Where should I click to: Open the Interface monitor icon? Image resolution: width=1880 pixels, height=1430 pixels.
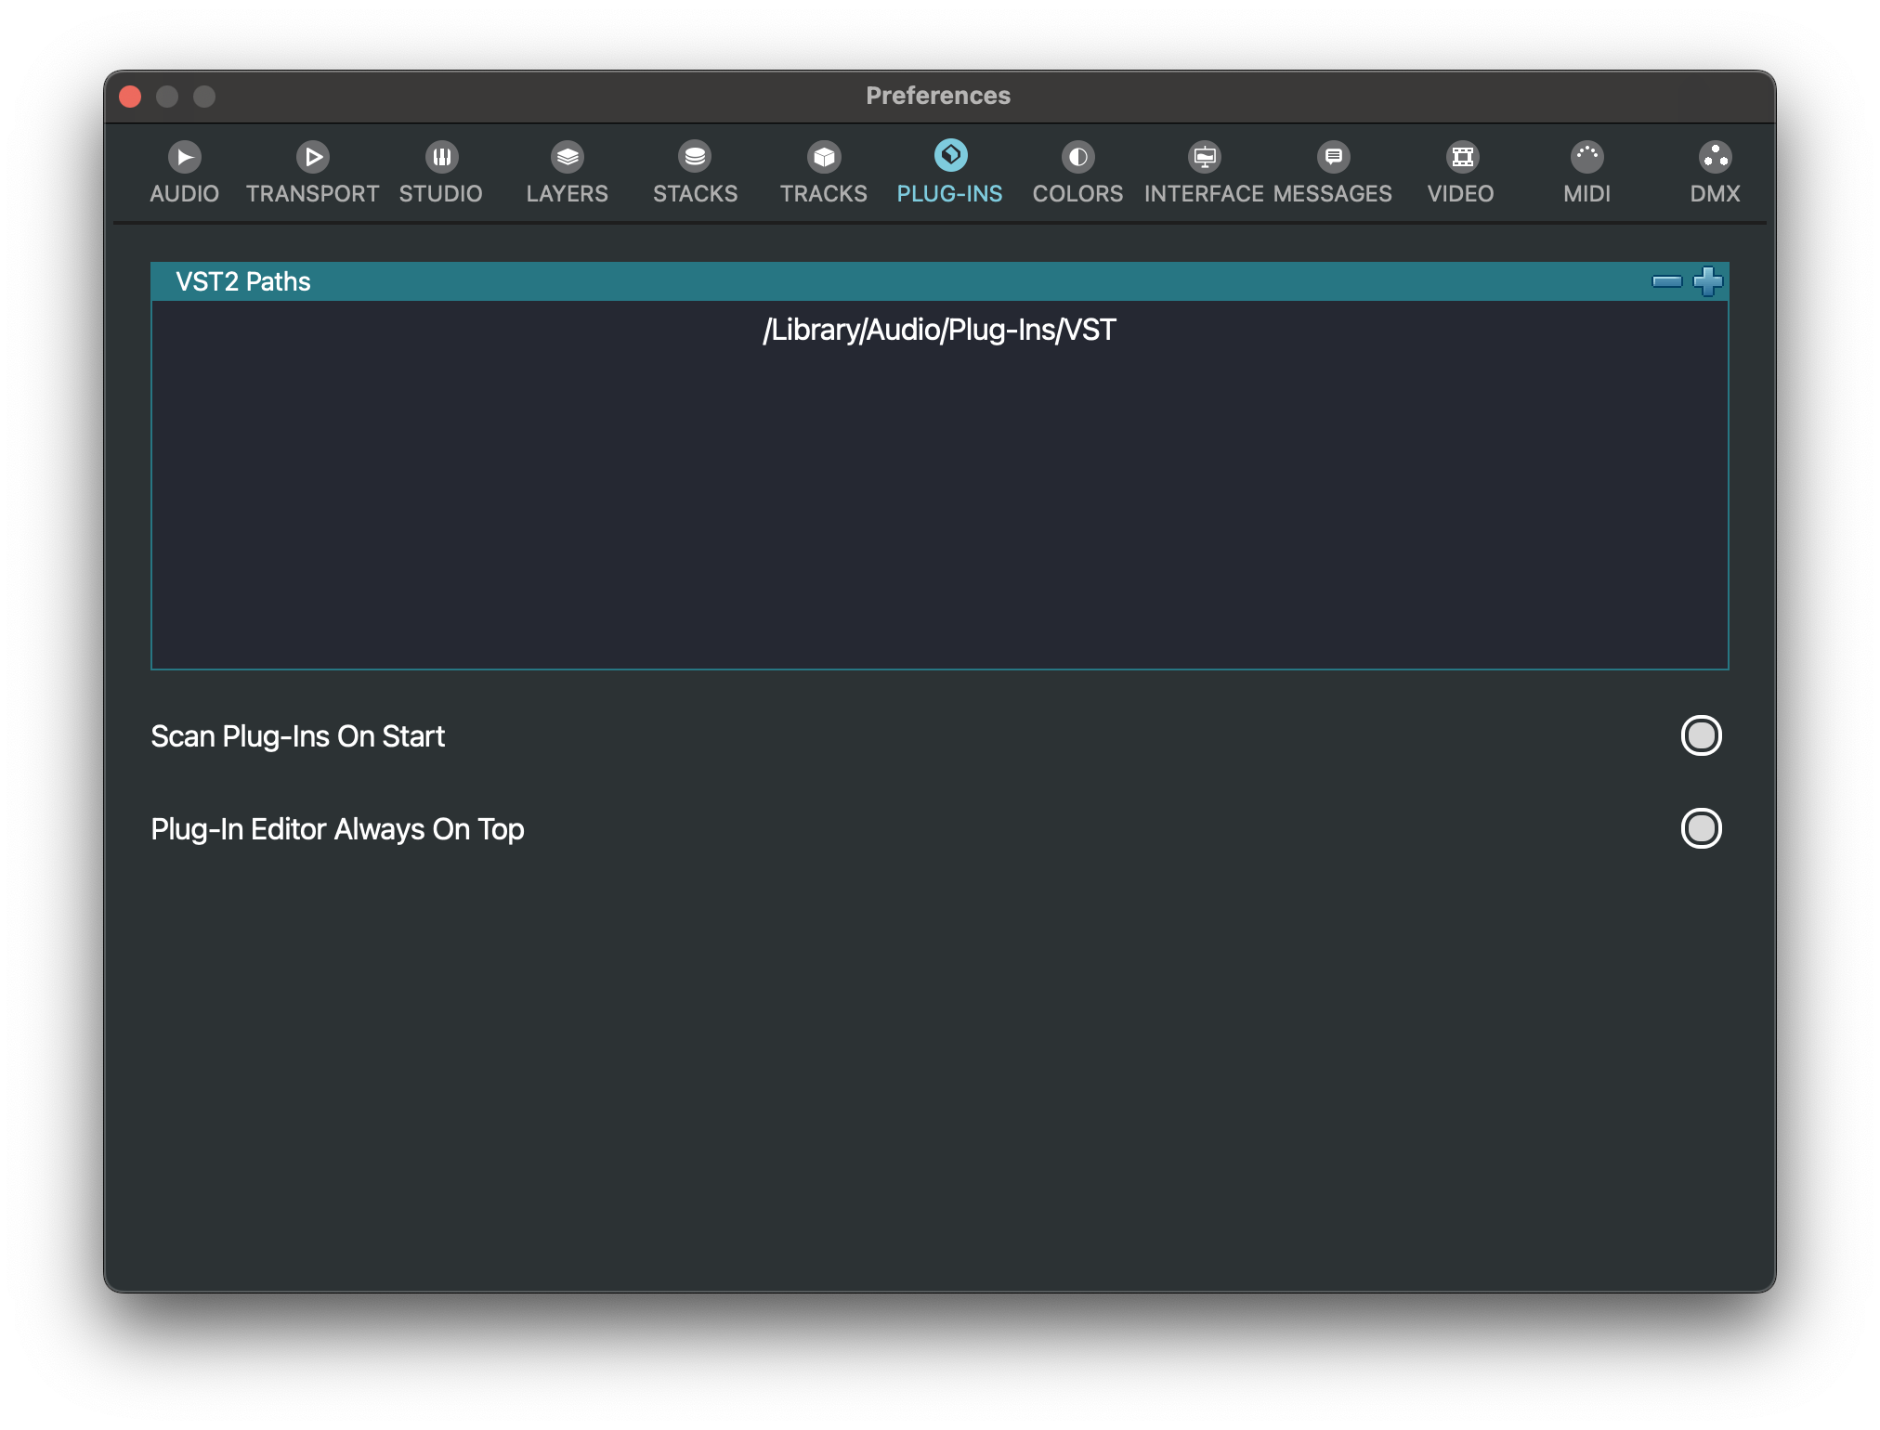pyautogui.click(x=1205, y=157)
